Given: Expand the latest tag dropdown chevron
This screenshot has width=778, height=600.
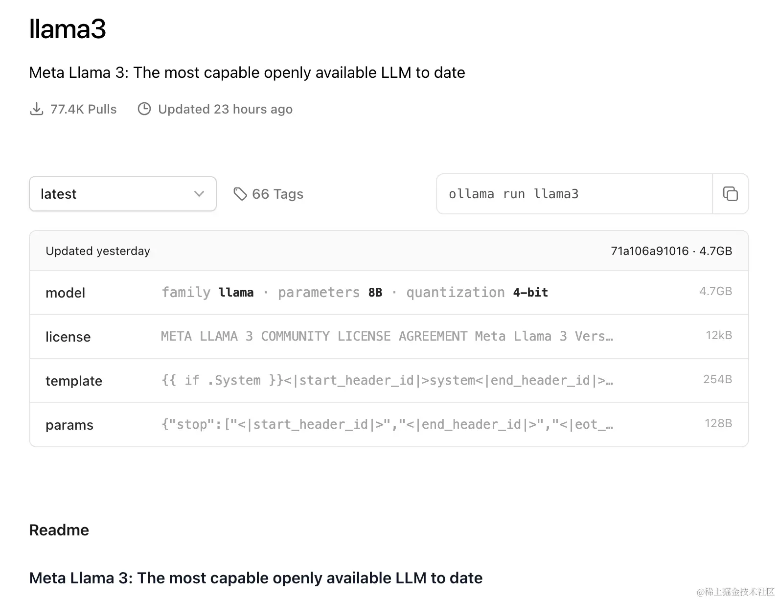Looking at the screenshot, I should (199, 194).
